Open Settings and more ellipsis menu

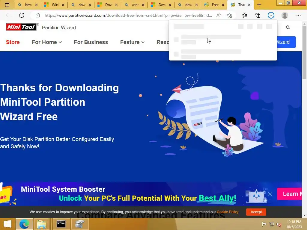click(x=298, y=15)
